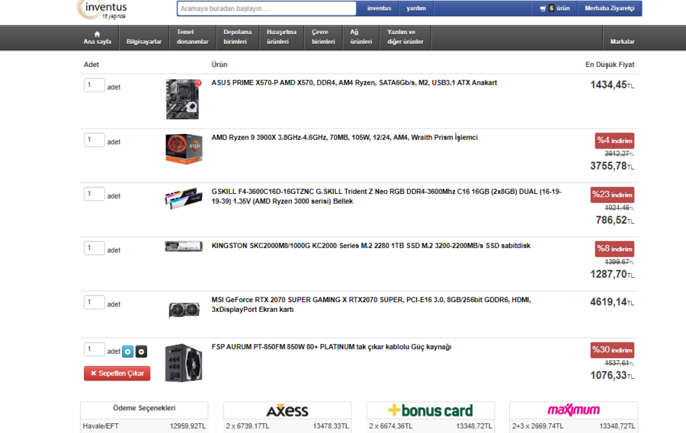This screenshot has width=686, height=433.
Task: Click the price 786,52 TL
Action: (x=614, y=220)
